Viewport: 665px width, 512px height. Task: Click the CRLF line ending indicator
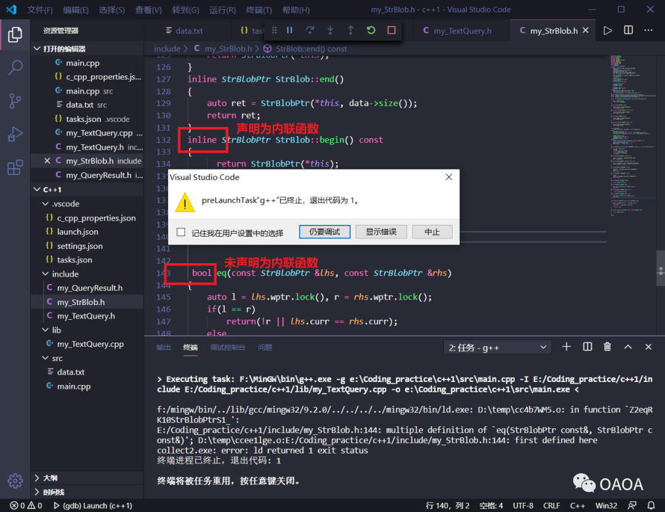pos(551,505)
